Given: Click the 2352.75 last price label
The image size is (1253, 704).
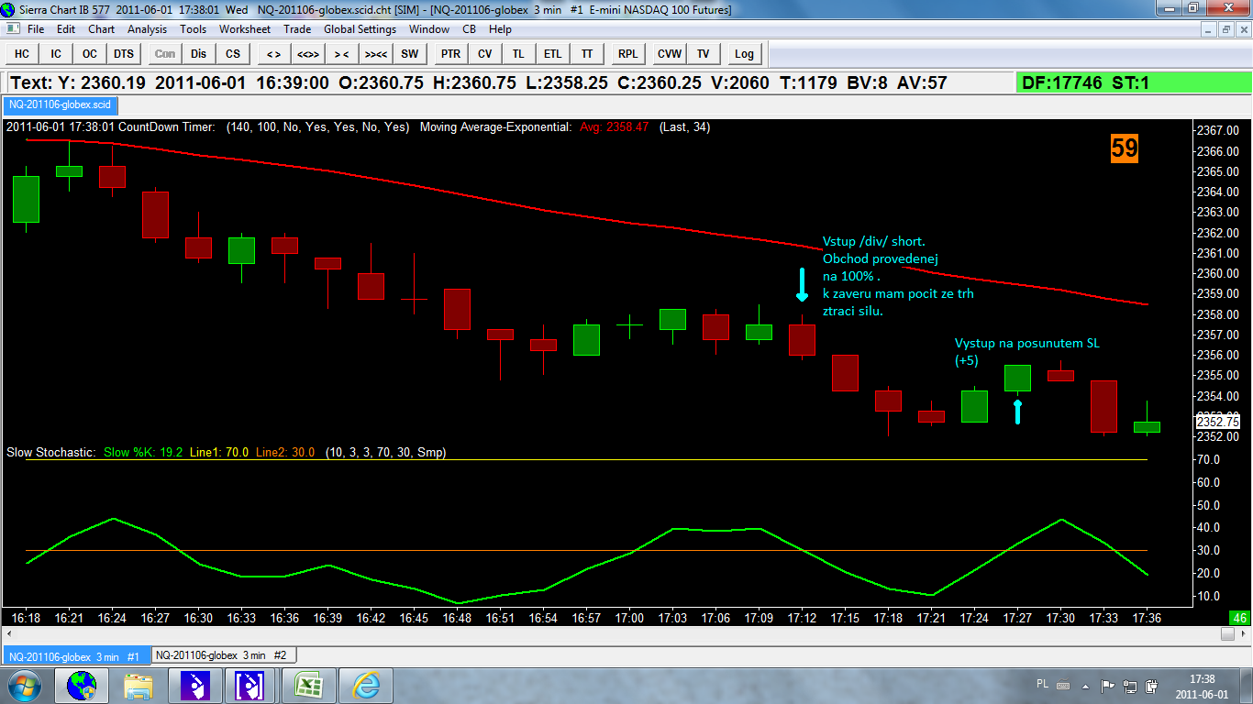Looking at the screenshot, I should point(1217,422).
